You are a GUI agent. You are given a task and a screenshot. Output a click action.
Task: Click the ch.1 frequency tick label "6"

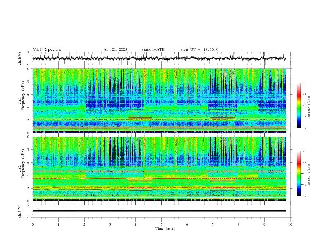[x=29, y=95]
